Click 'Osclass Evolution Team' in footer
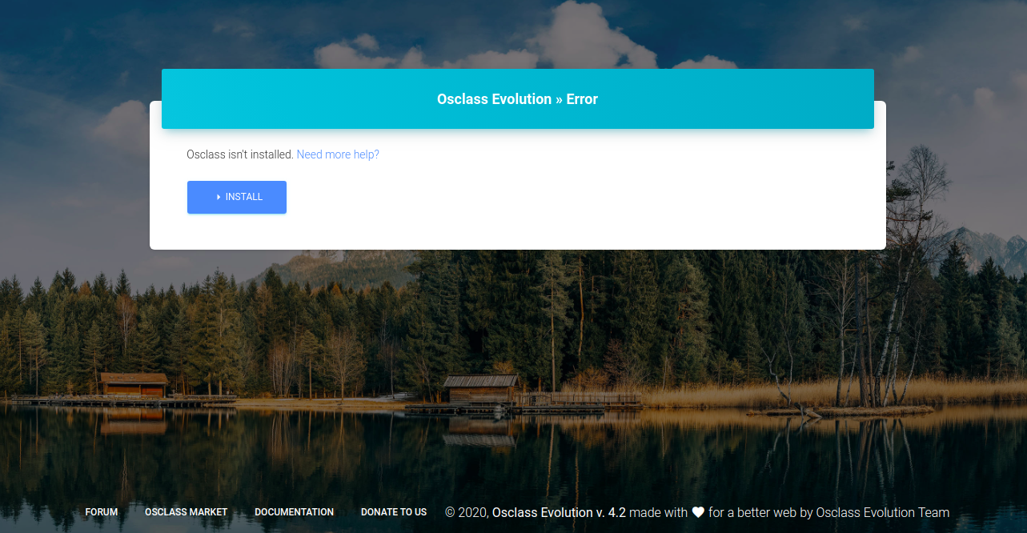The width and height of the screenshot is (1027, 533). point(883,512)
